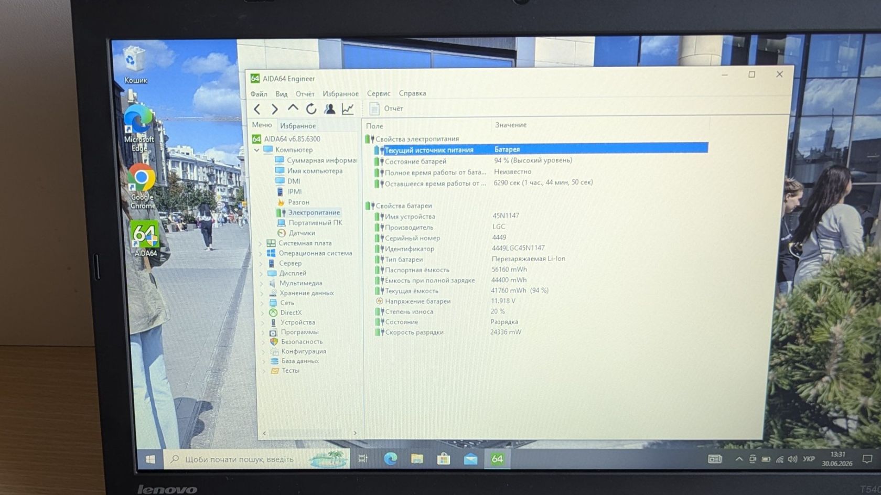Select Датчики in the tree
This screenshot has width=881, height=495.
[x=296, y=233]
